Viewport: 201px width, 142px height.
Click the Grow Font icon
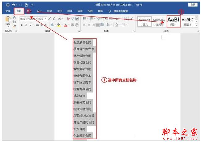pyautogui.click(x=49, y=19)
